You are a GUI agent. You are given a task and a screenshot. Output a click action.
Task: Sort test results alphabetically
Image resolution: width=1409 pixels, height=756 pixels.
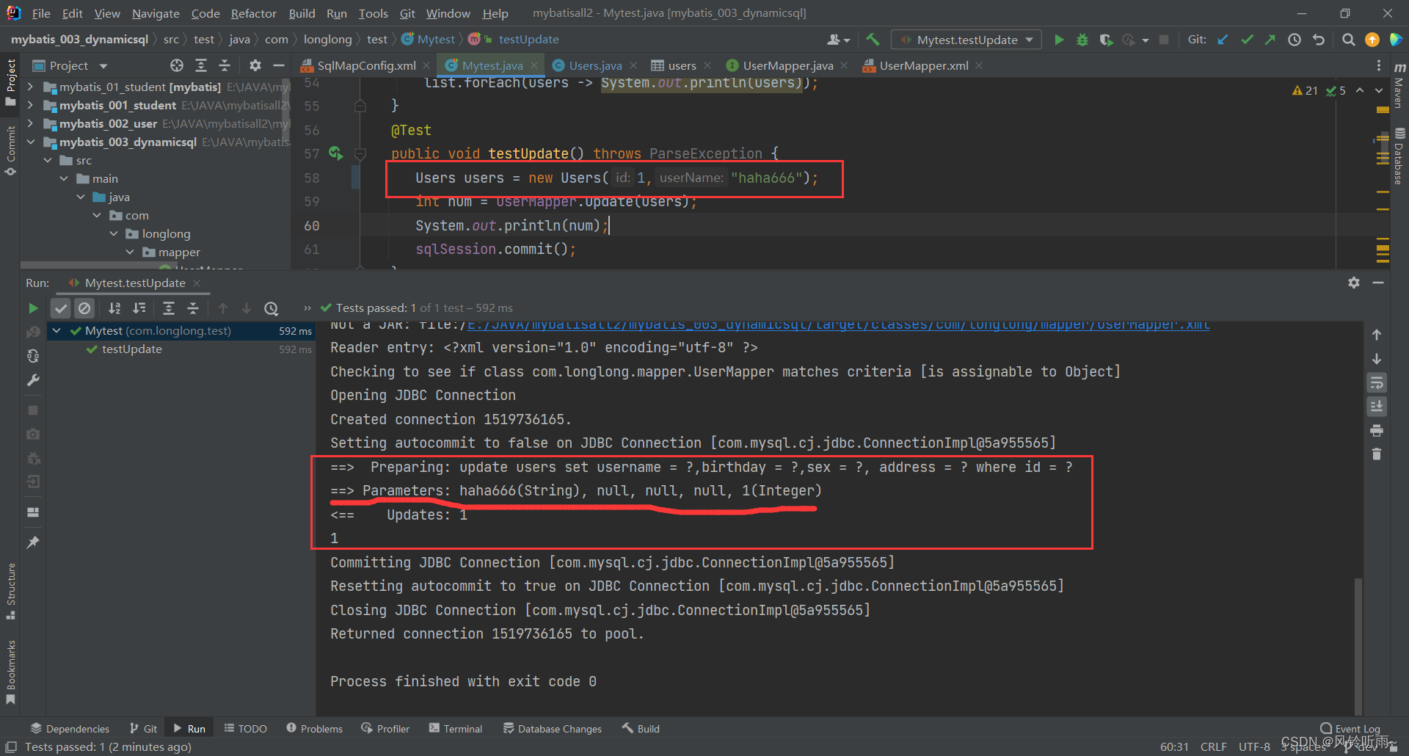click(114, 308)
